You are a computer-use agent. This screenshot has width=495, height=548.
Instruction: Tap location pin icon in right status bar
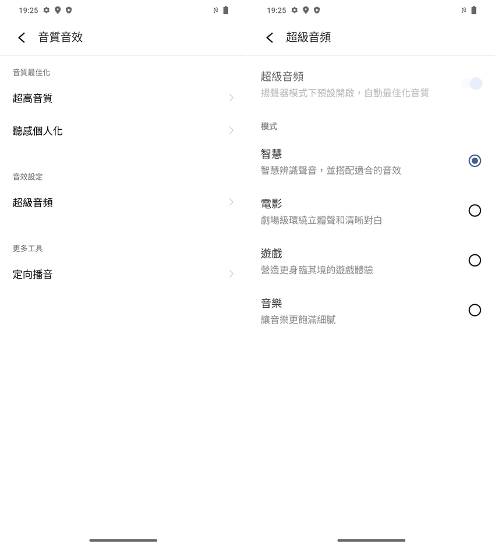point(306,10)
